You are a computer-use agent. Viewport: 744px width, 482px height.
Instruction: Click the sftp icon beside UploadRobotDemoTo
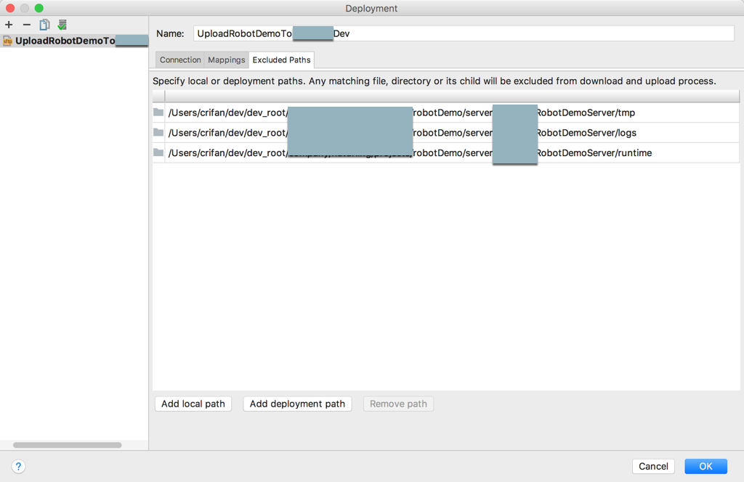(x=7, y=41)
